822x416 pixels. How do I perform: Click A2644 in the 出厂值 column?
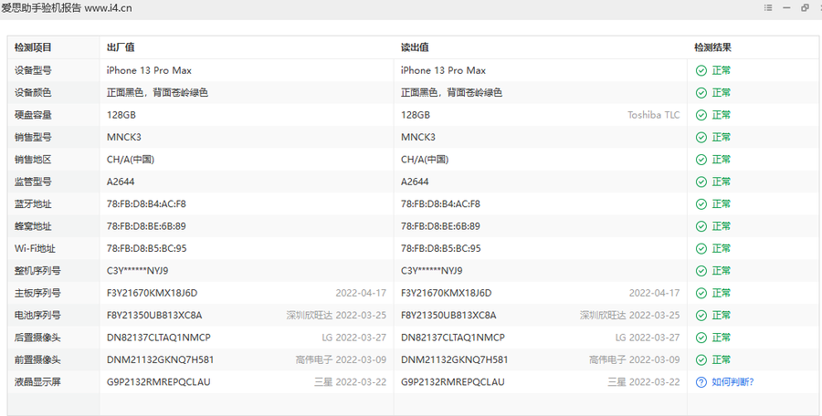point(121,182)
